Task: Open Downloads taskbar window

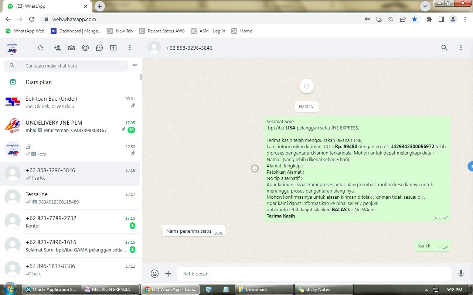Action: [264, 289]
